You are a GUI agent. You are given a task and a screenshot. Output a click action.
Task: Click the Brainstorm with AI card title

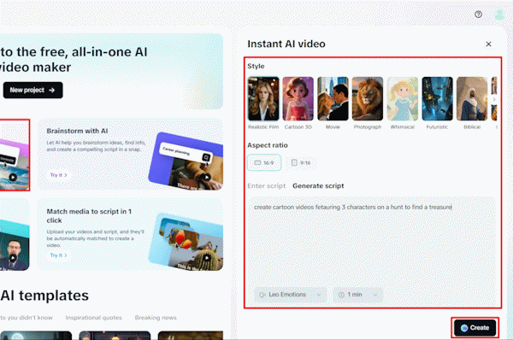[x=77, y=131]
